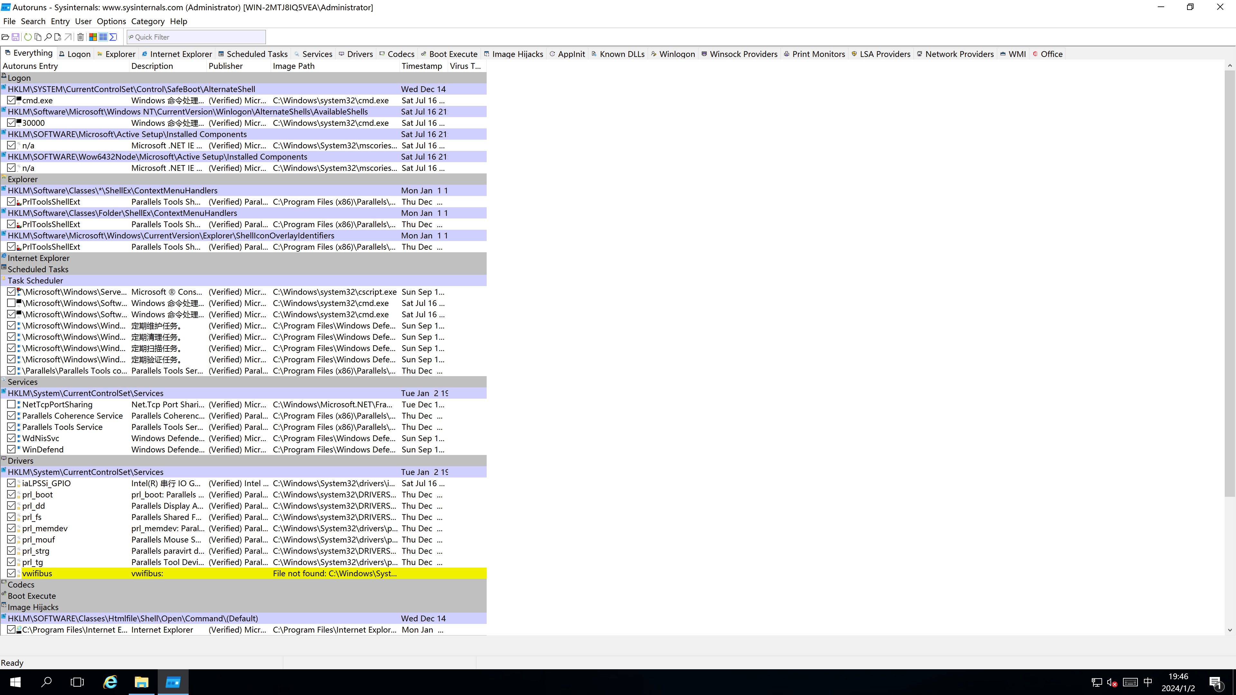Sort by the Timestamp column header

click(423, 66)
